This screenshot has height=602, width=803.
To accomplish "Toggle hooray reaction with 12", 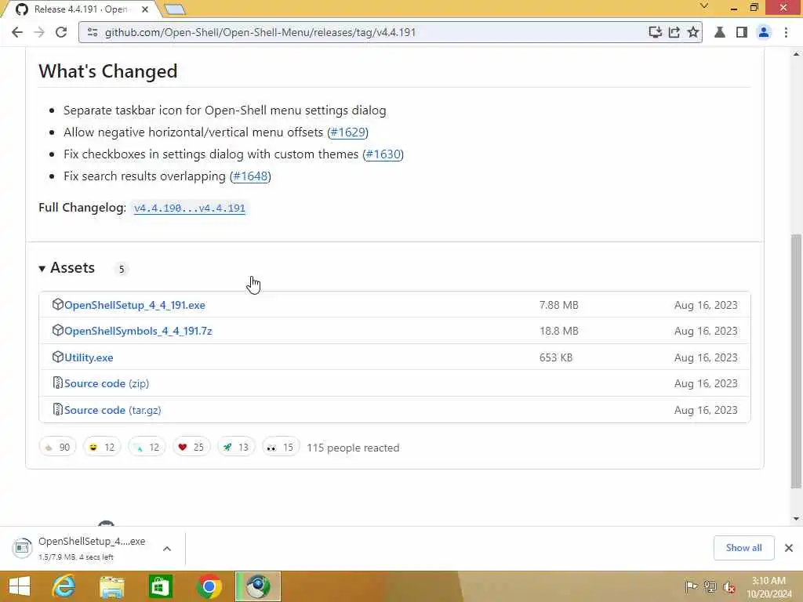I will click(147, 448).
